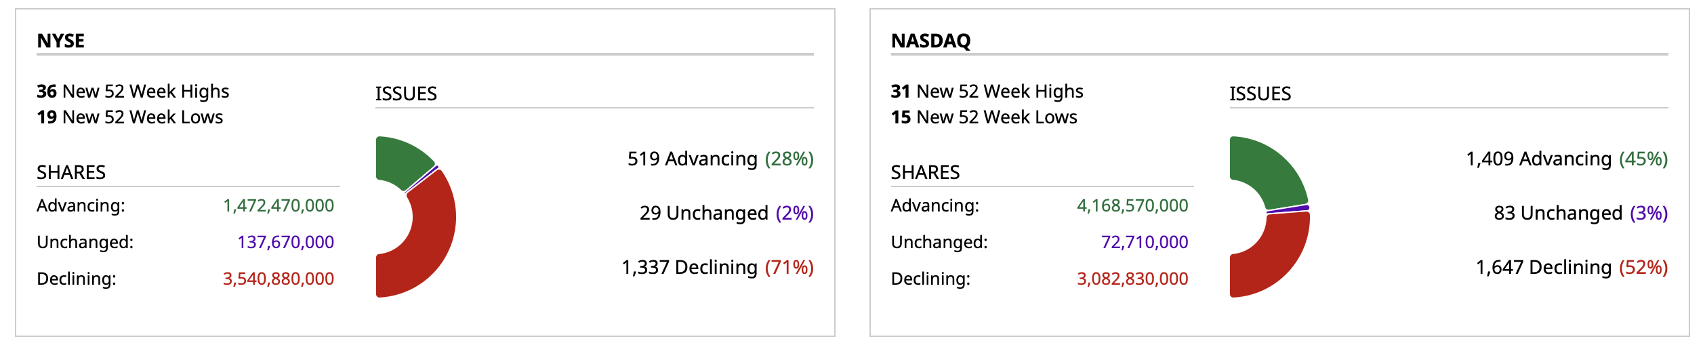The image size is (1705, 362).
Task: Click NYSE advancing shares value 1,472,470,000
Action: click(279, 205)
